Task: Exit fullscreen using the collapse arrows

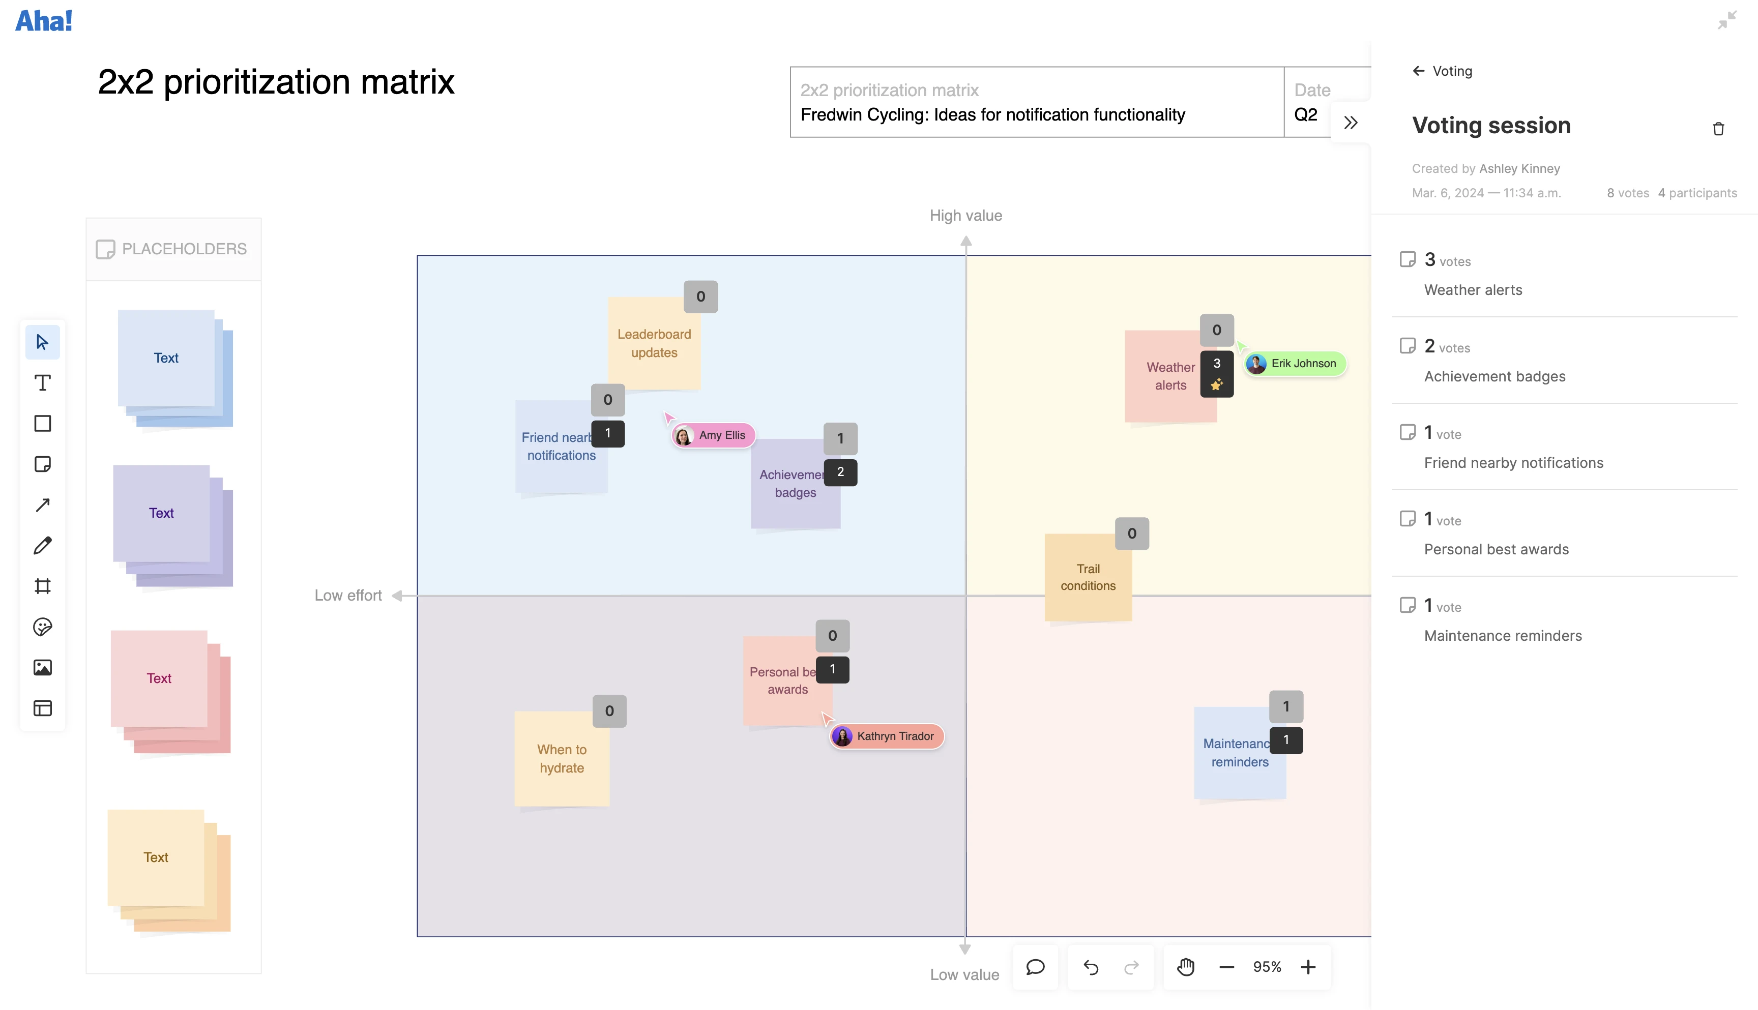Action: (1727, 20)
